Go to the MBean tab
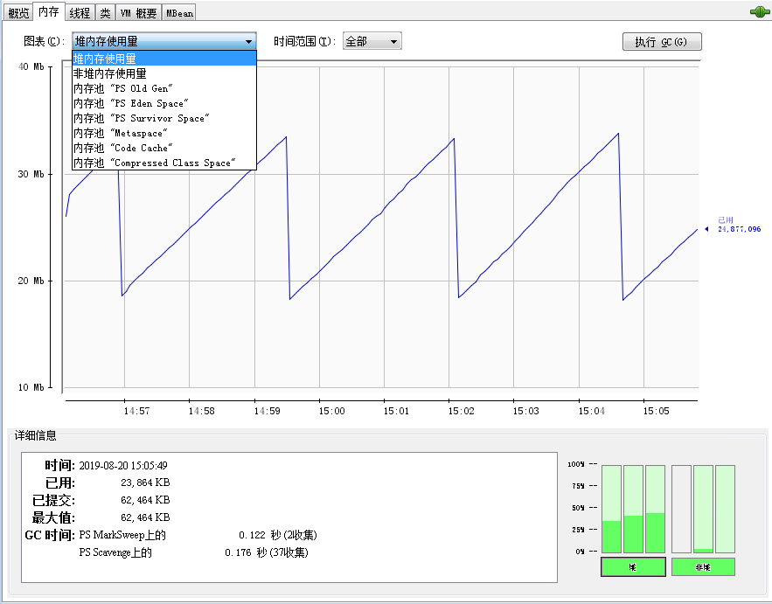 (x=179, y=12)
